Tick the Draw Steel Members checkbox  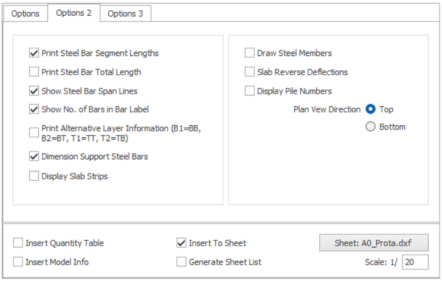coord(250,53)
